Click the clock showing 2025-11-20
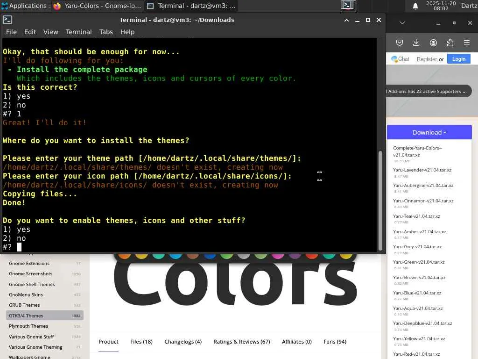The image size is (478, 359). [x=441, y=6]
